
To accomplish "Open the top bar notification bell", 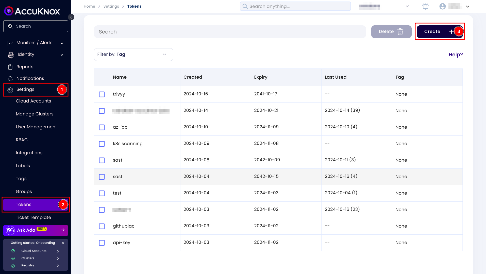I will click(x=425, y=6).
